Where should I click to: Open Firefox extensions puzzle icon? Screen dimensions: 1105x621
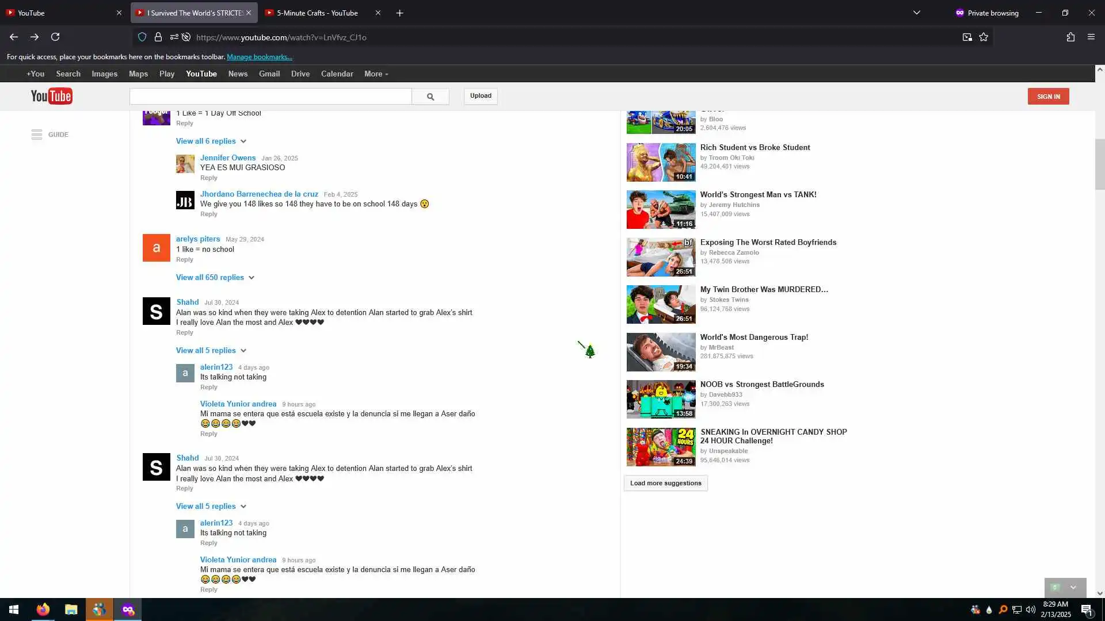click(x=1070, y=37)
